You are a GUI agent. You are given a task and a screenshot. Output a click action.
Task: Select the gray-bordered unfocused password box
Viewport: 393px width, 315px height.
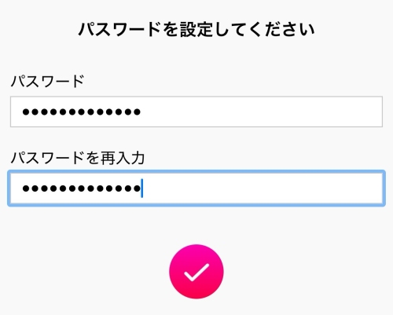click(x=196, y=112)
